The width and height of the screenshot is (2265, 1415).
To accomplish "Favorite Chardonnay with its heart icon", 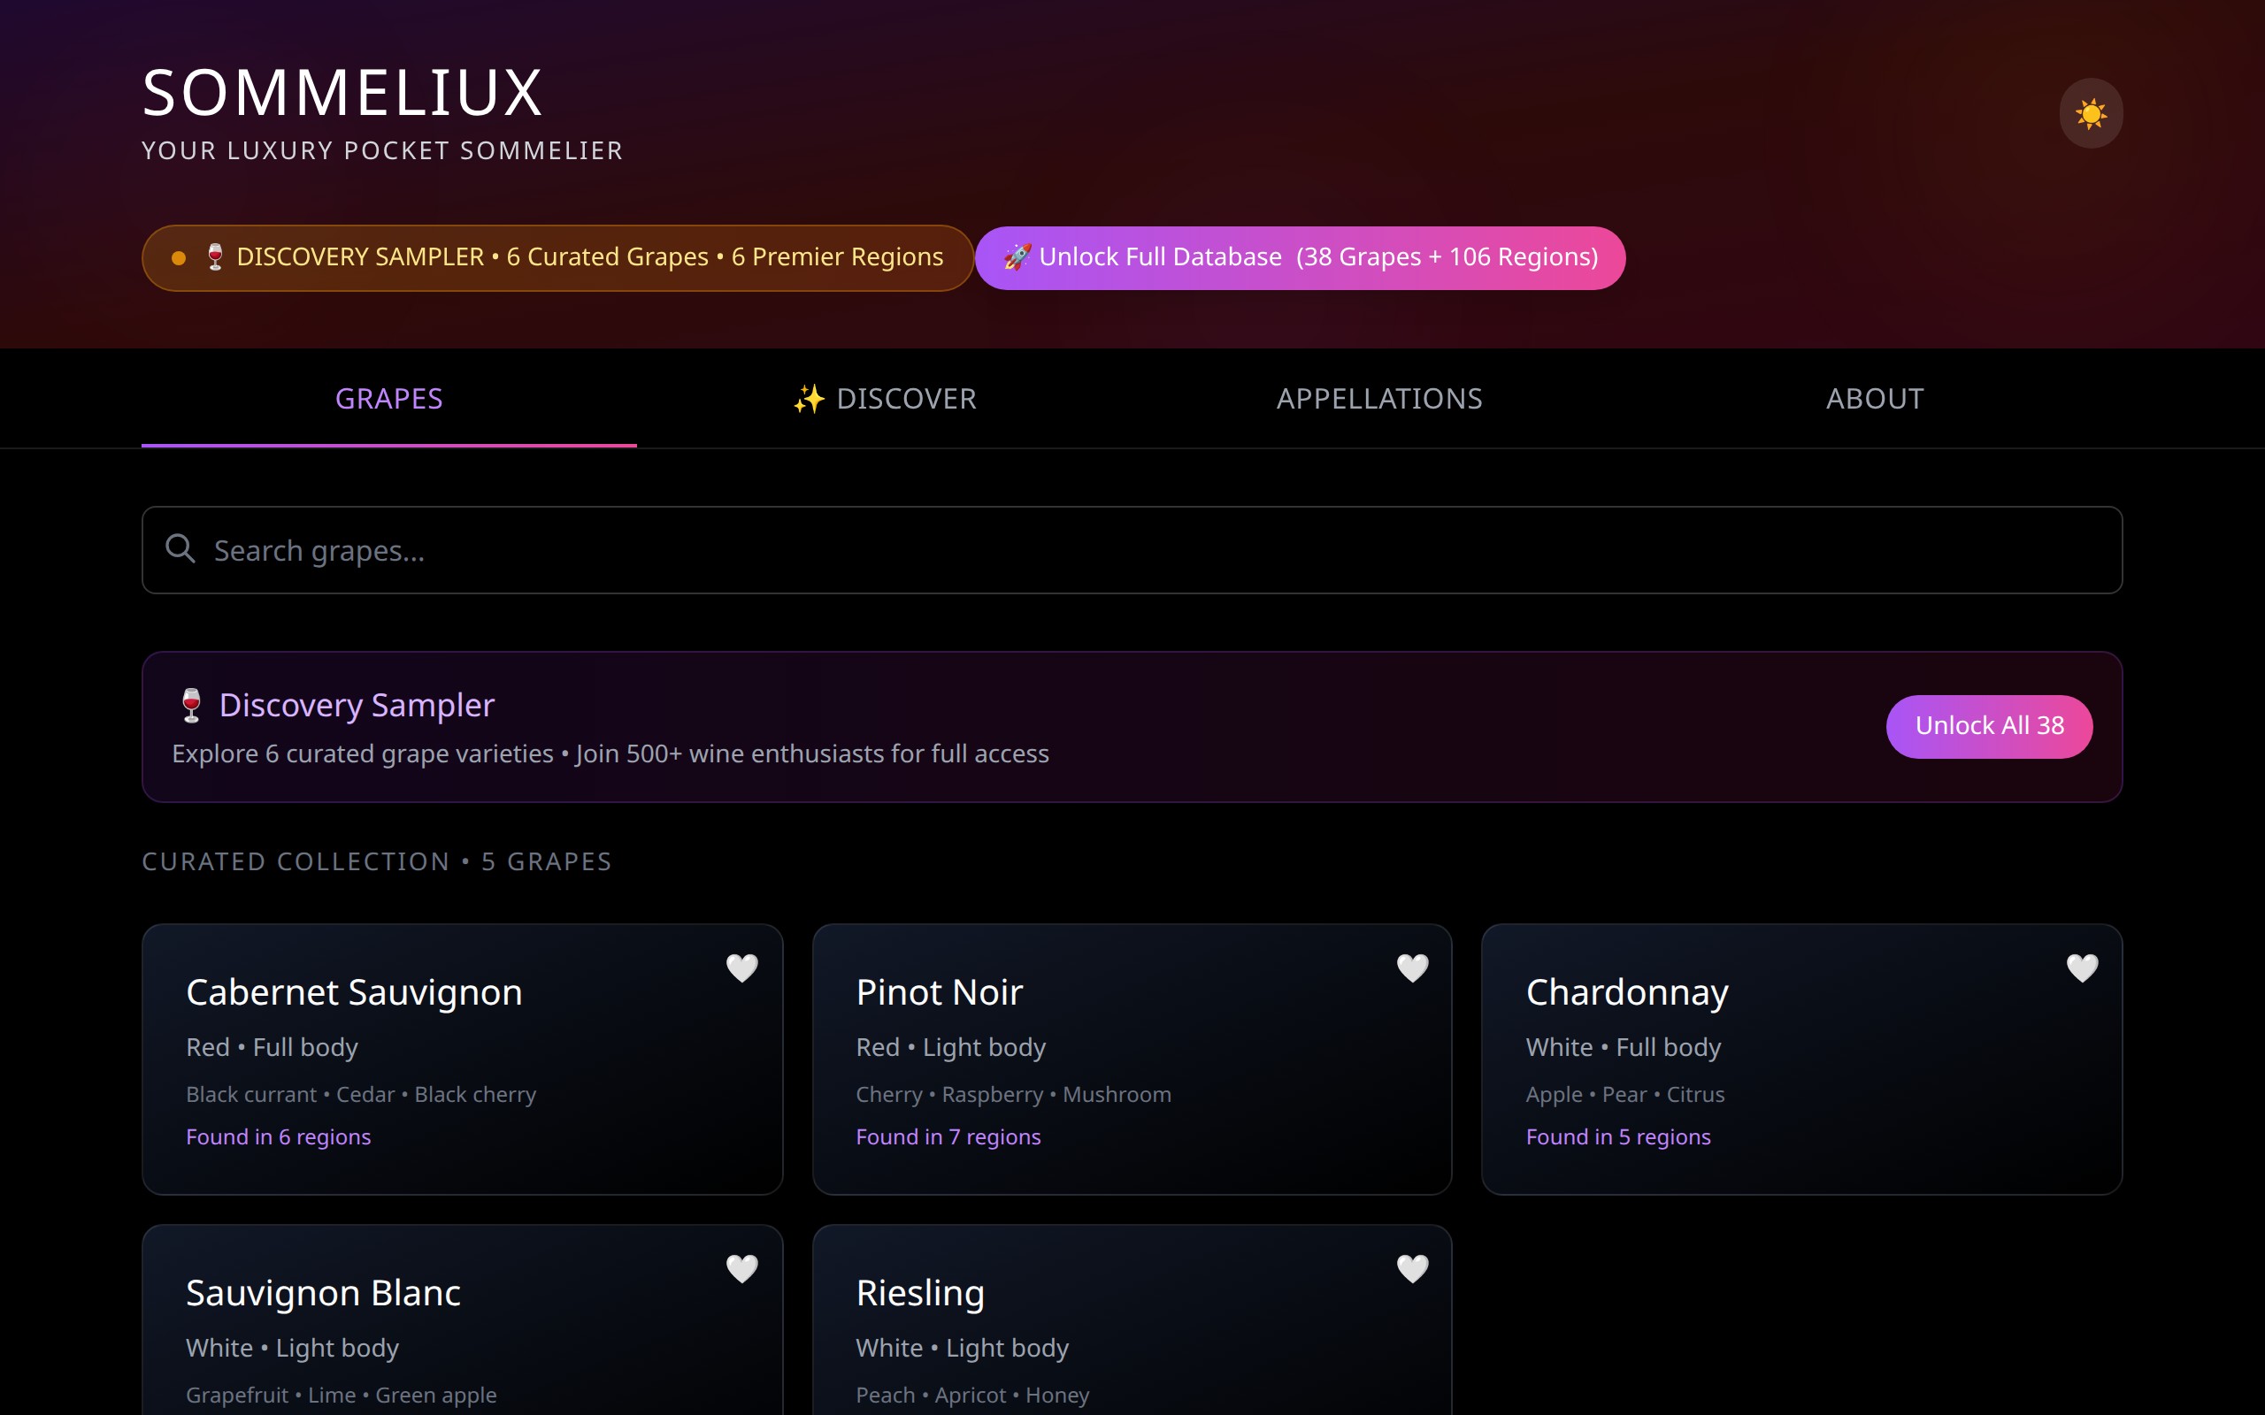I will click(x=2083, y=967).
